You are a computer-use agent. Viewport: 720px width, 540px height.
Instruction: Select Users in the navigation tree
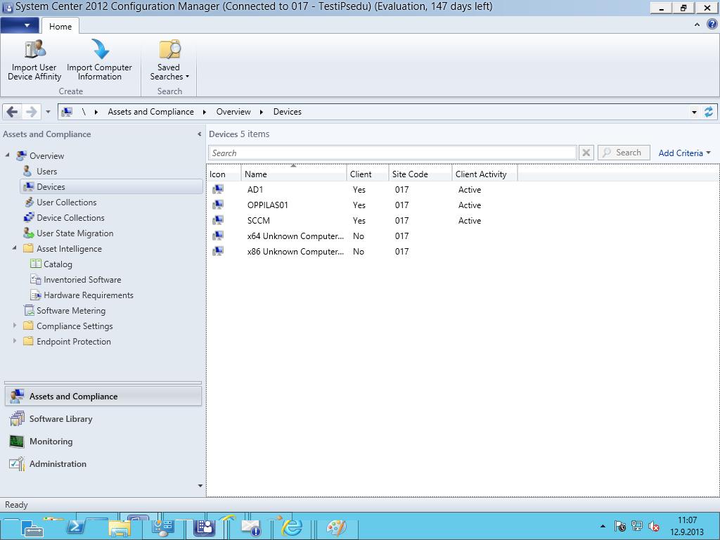click(47, 172)
